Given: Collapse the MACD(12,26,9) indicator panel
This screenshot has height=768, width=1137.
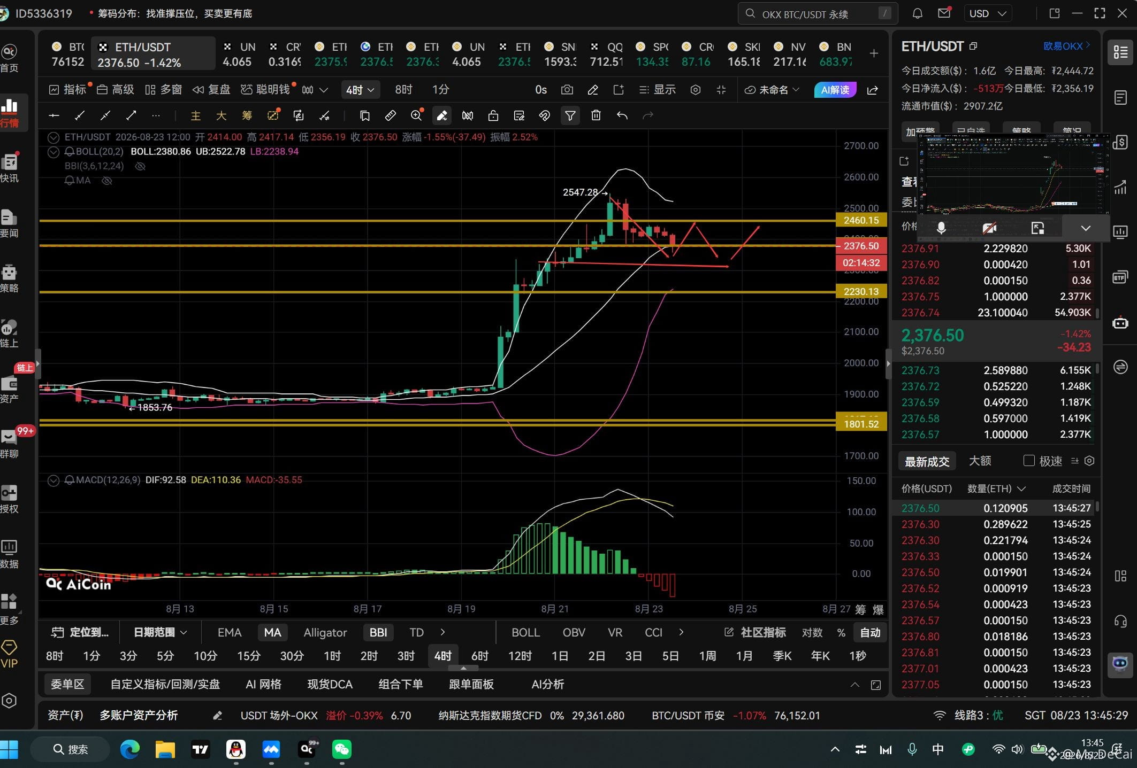Looking at the screenshot, I should pyautogui.click(x=54, y=480).
